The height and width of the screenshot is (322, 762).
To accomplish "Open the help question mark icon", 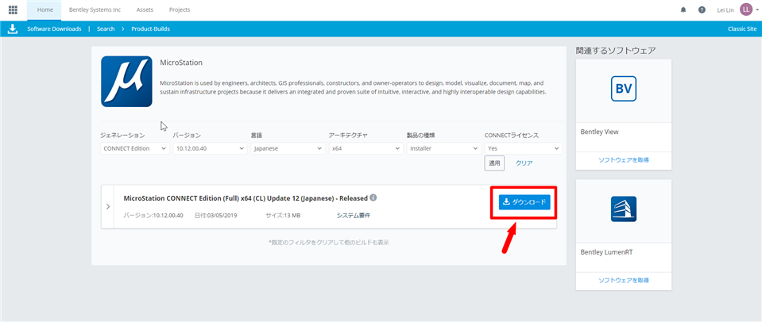I will point(702,10).
